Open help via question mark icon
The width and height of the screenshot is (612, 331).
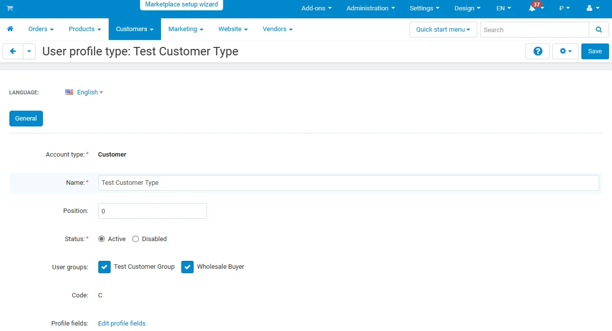click(x=537, y=51)
